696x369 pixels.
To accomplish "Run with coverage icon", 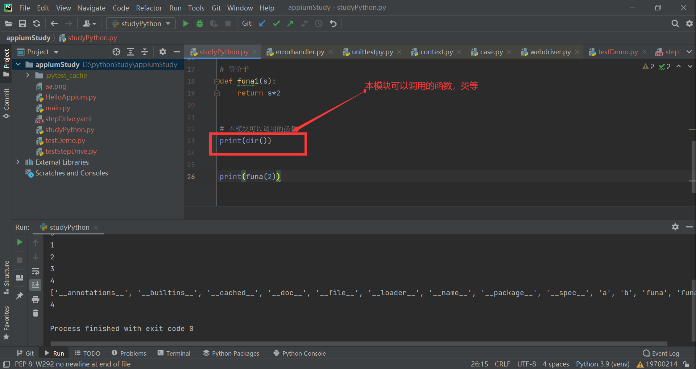I will 214,24.
